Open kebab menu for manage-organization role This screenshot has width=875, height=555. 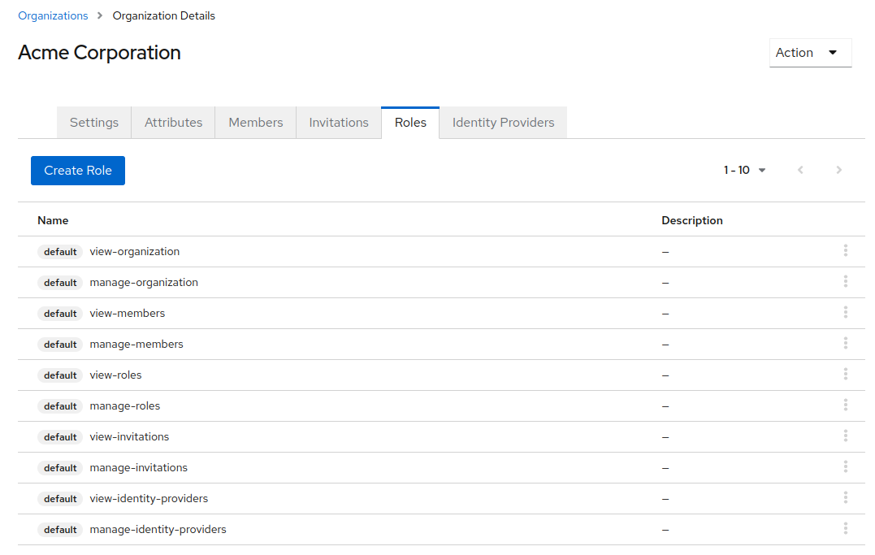[845, 282]
